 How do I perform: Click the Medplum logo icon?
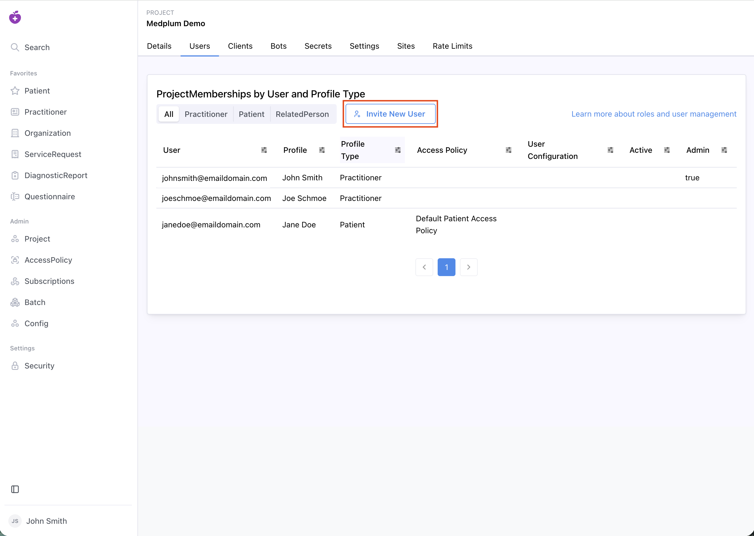point(15,17)
